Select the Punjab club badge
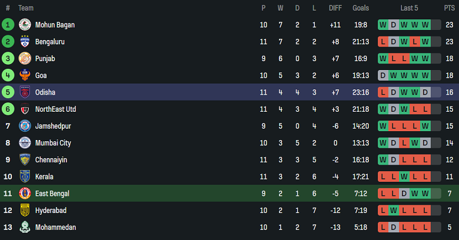The image size is (459, 240). (25, 59)
